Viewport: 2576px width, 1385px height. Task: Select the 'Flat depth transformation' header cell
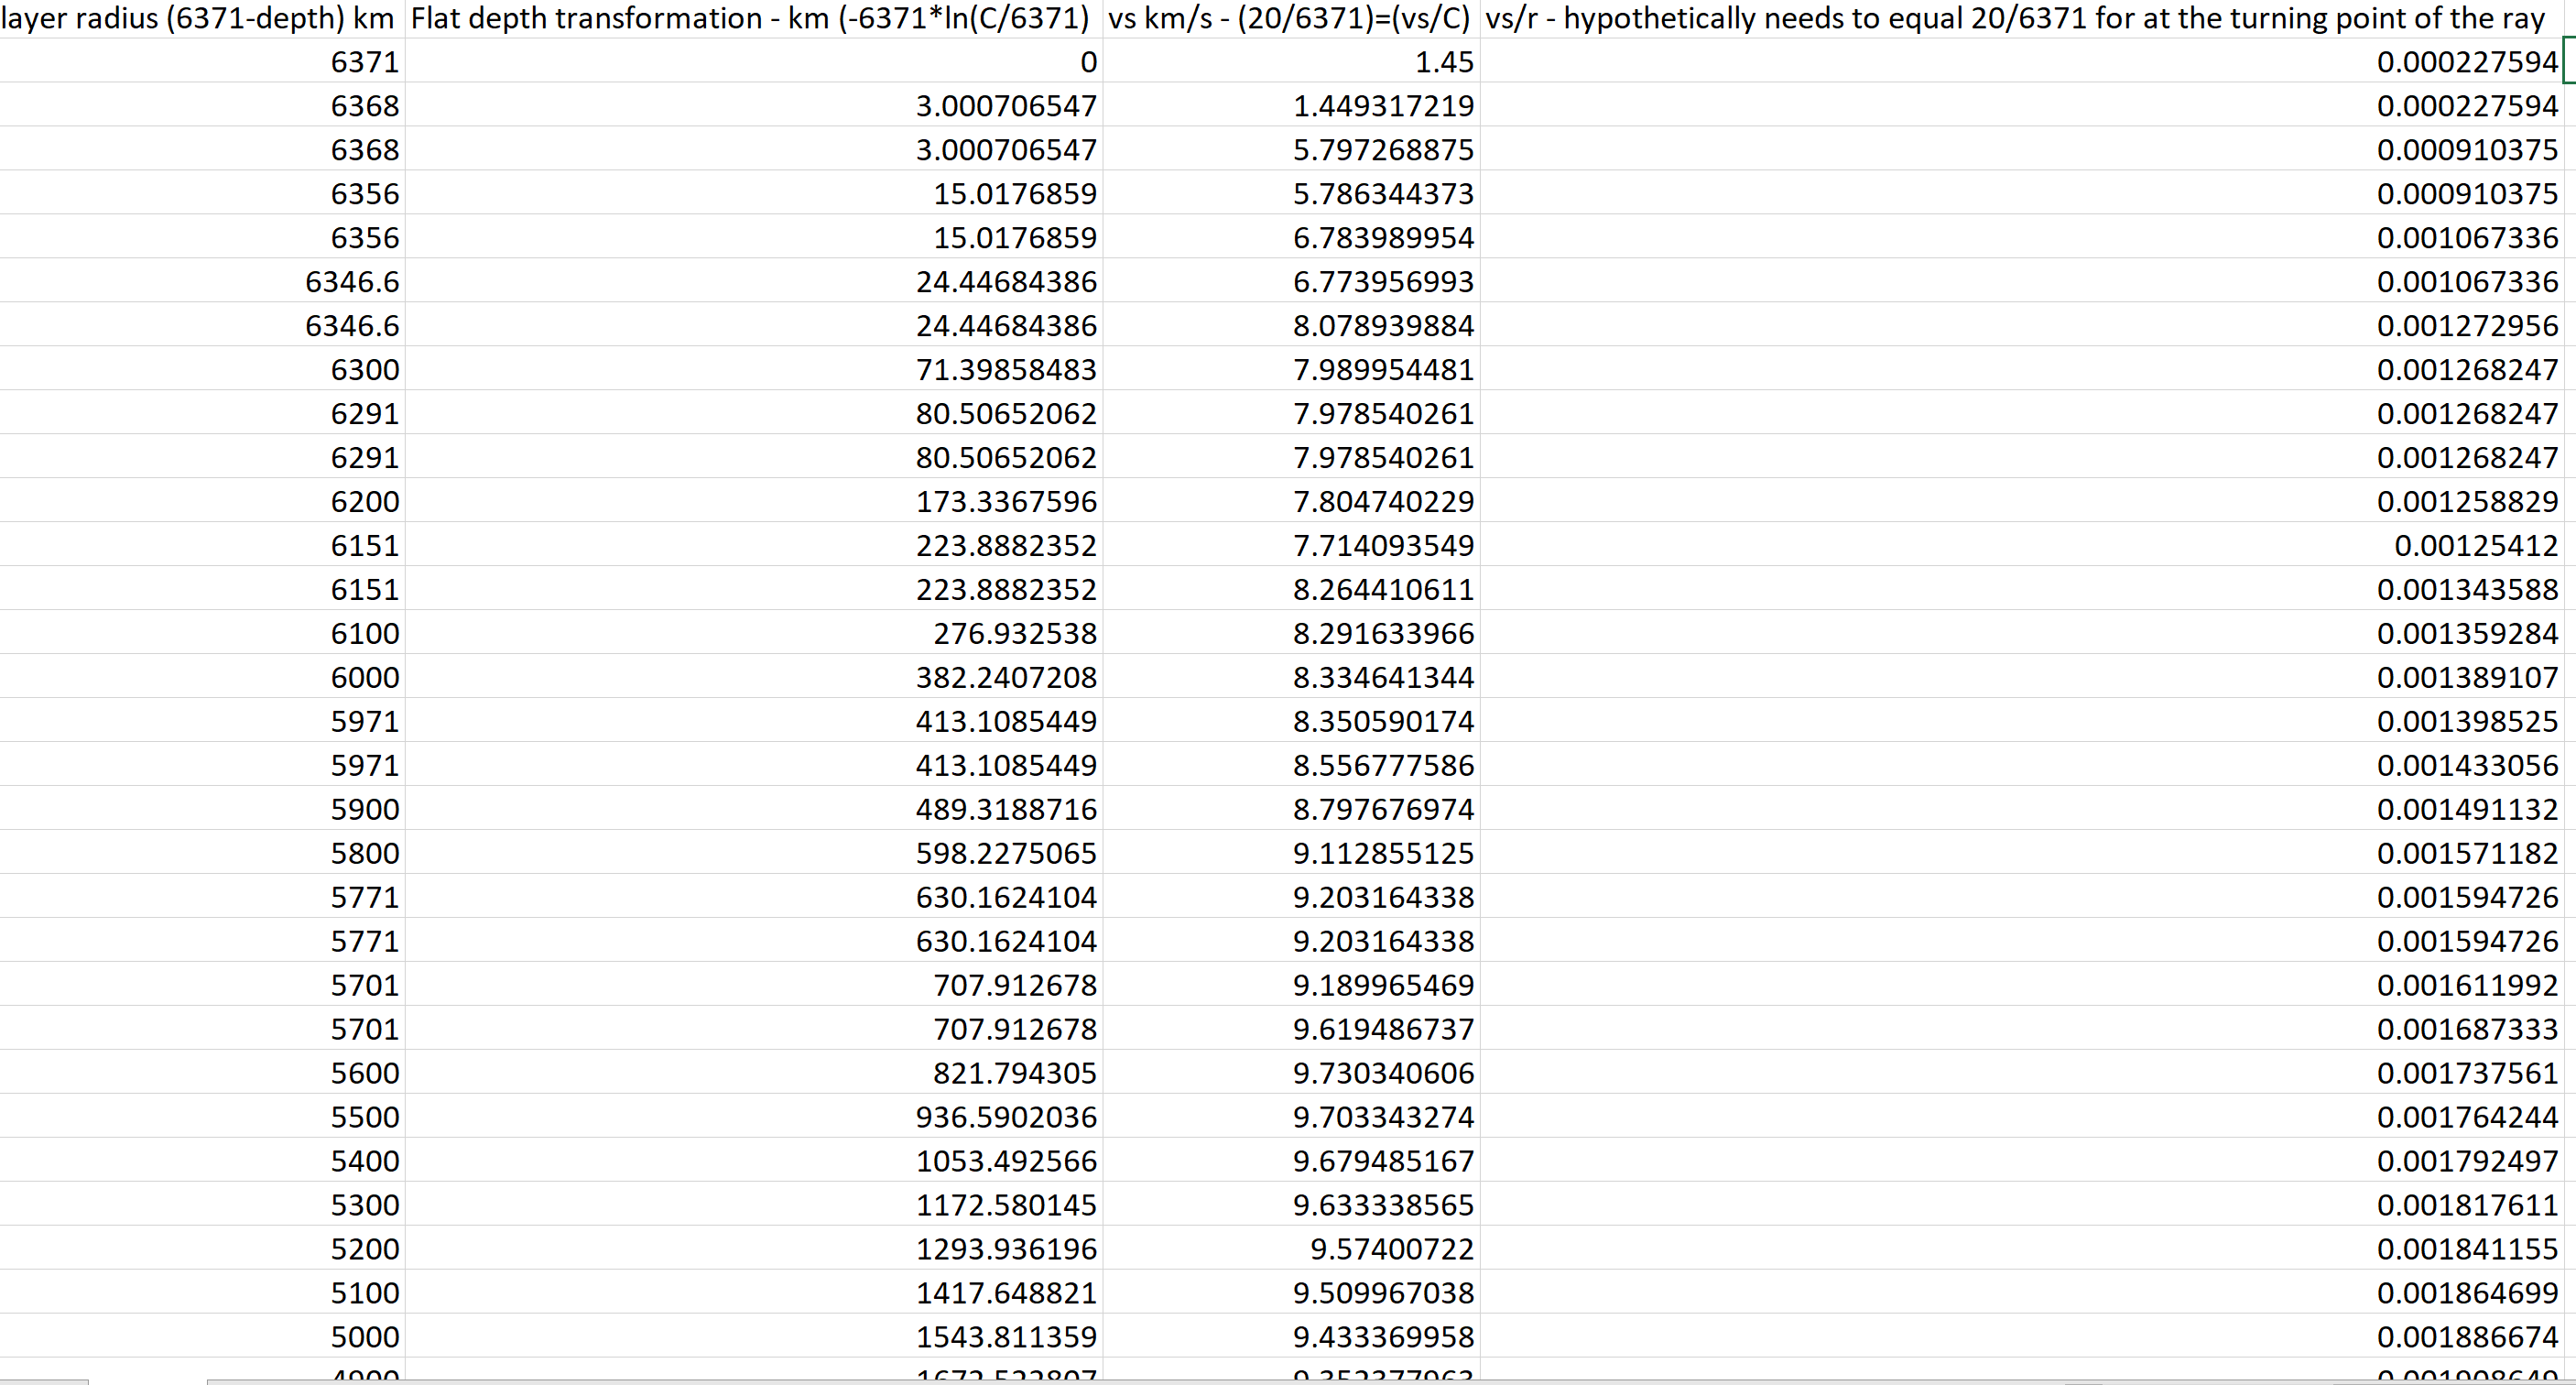[x=750, y=18]
